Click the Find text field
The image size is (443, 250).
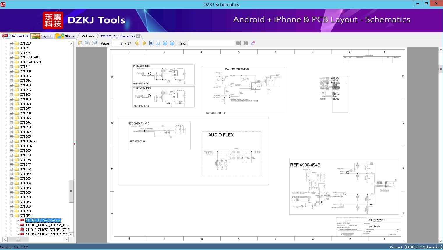211,43
